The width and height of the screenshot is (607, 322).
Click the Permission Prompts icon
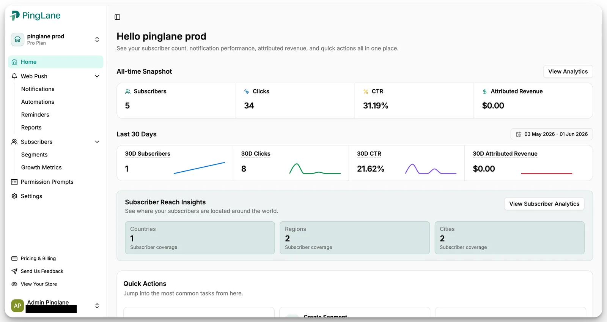pos(14,182)
